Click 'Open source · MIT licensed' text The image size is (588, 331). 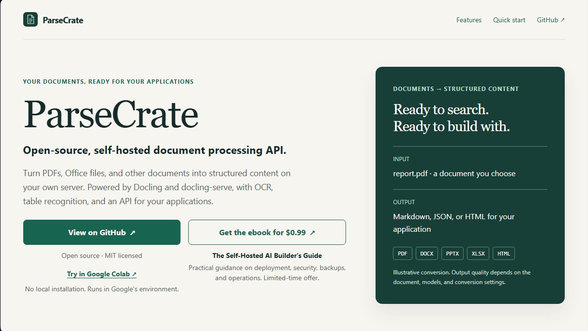(102, 256)
